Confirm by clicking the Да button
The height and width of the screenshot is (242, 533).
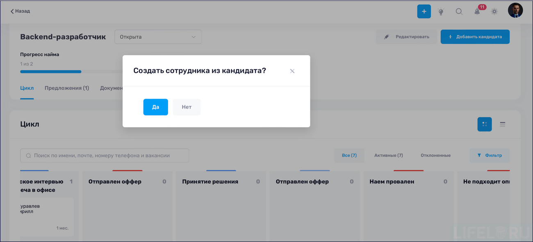[x=155, y=106]
